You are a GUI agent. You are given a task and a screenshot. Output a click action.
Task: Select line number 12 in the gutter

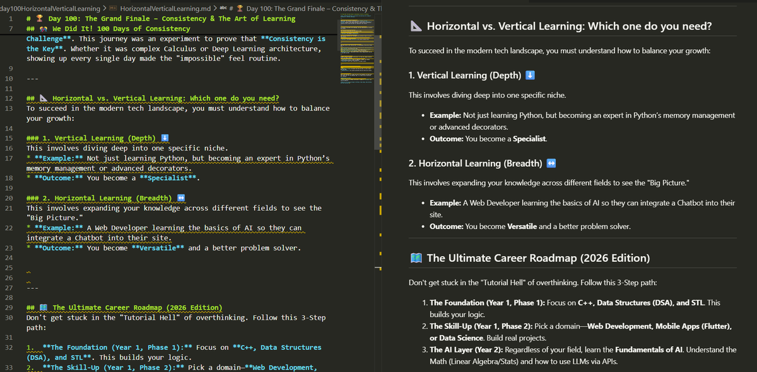9,98
